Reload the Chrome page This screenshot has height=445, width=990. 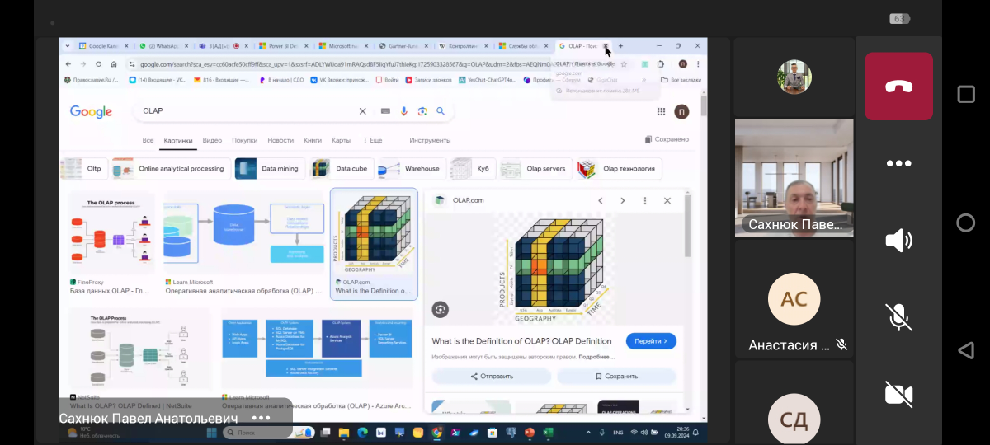99,64
